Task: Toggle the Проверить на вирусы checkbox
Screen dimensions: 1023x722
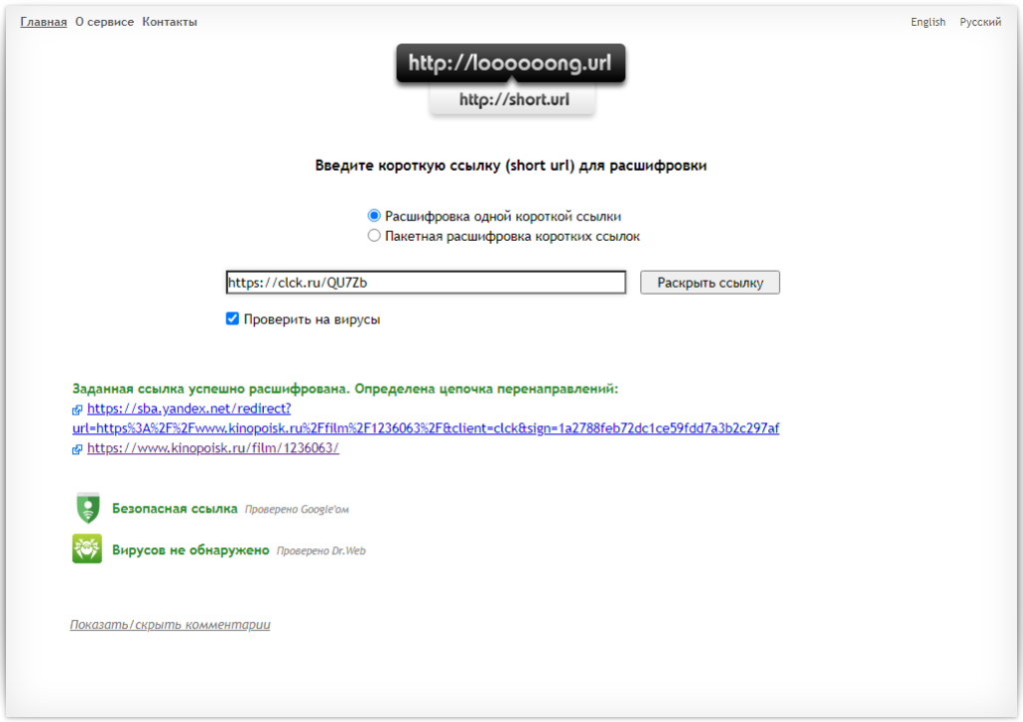Action: (232, 319)
